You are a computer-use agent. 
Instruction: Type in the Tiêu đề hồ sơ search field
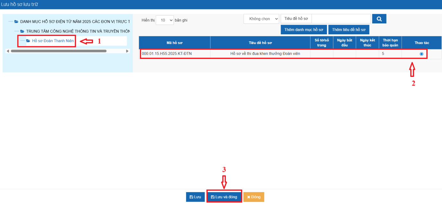tap(341, 19)
